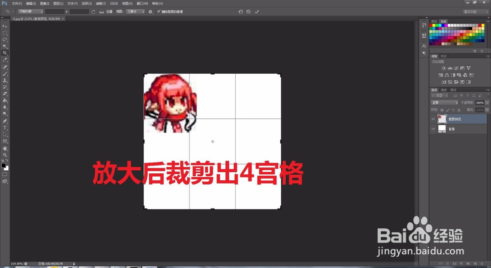The image size is (491, 268).
Task: Cancel the crop operation icon
Action: (248, 12)
